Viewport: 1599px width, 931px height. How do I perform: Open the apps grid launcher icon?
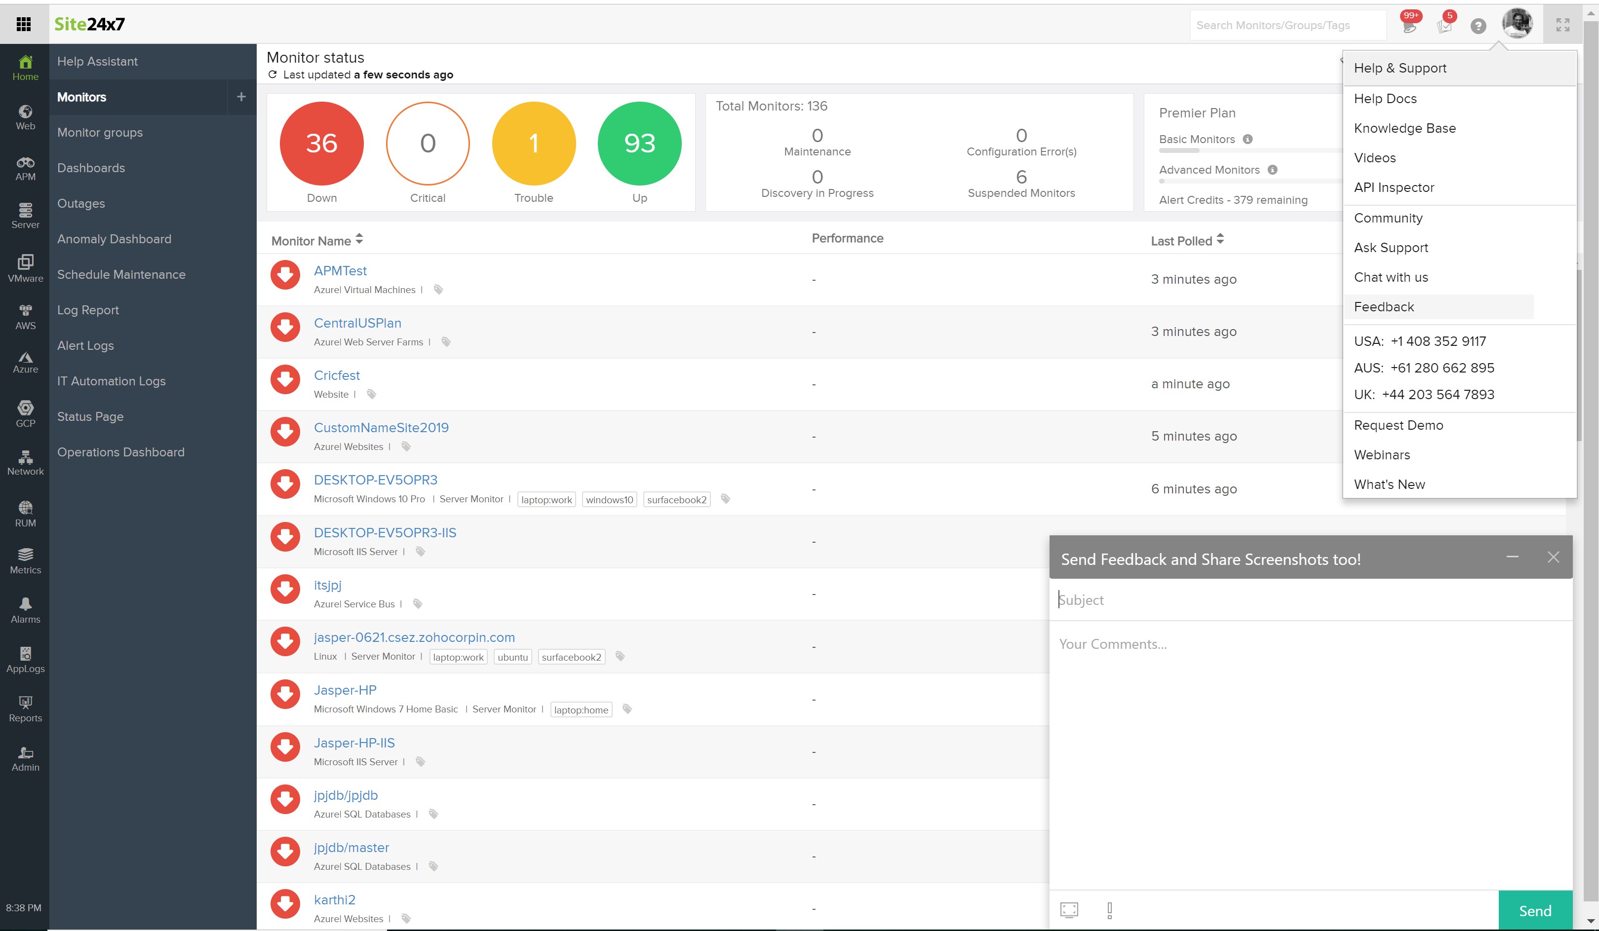click(24, 24)
